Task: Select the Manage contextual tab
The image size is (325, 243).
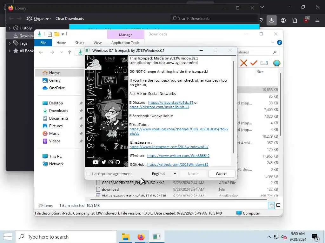Action: pos(126,35)
